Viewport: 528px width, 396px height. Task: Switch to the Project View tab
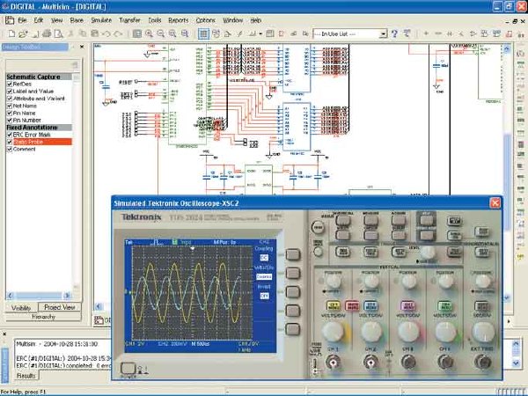pyautogui.click(x=59, y=307)
